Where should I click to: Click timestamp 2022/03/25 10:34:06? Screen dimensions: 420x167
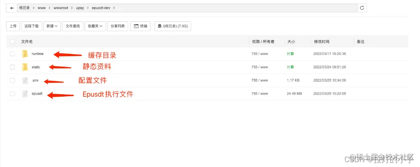pos(329,80)
